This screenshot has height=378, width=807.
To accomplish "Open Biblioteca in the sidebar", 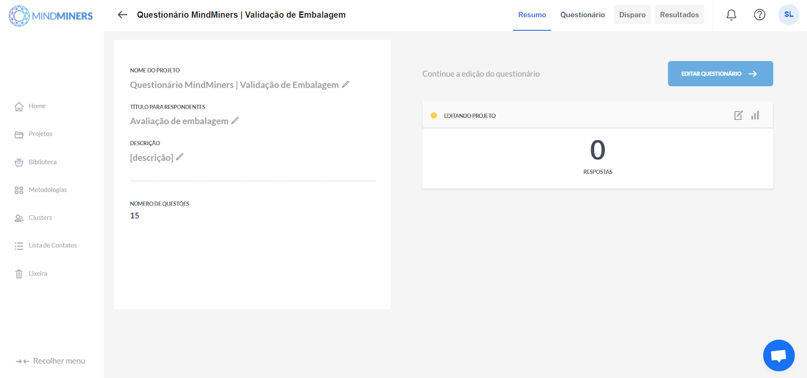I will [x=43, y=162].
